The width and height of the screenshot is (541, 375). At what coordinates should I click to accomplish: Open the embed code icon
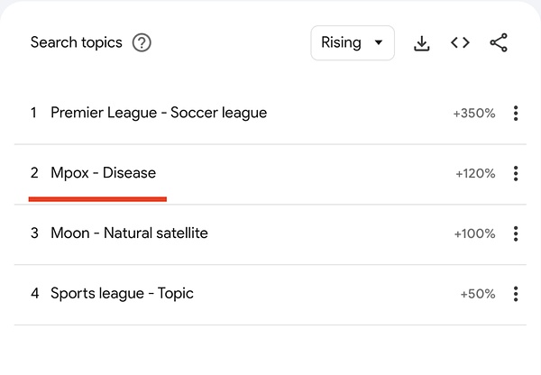[460, 42]
